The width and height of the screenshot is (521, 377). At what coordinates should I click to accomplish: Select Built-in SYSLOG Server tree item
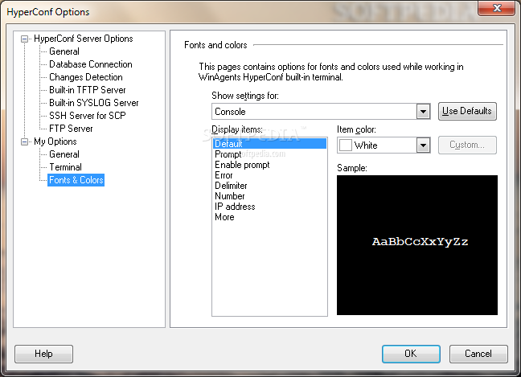94,103
